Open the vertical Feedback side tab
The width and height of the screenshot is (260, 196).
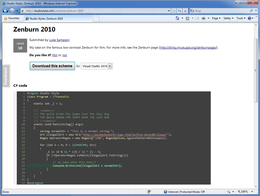[x=6, y=76]
